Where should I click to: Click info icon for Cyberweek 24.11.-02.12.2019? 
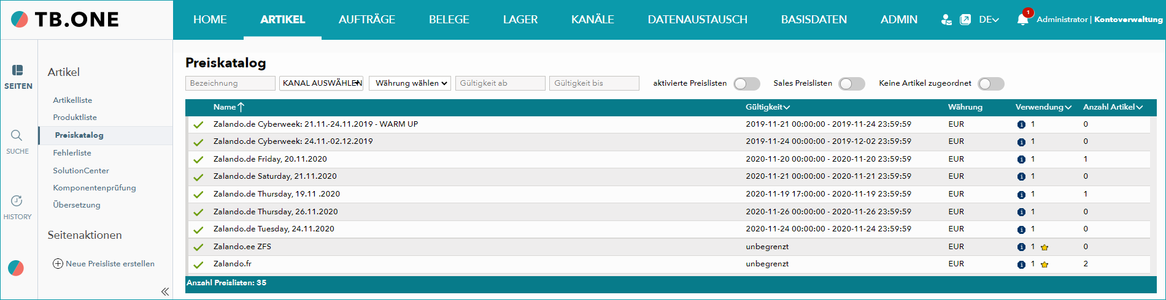click(1021, 142)
